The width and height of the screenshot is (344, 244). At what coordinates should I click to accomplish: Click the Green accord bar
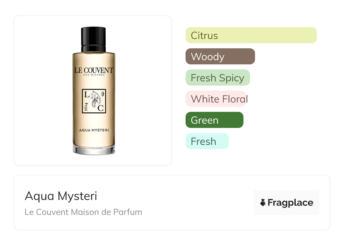tap(214, 120)
